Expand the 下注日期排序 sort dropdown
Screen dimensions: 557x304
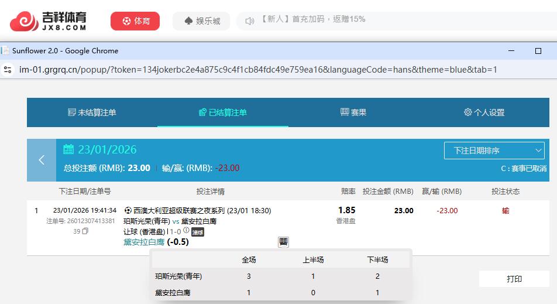494,151
